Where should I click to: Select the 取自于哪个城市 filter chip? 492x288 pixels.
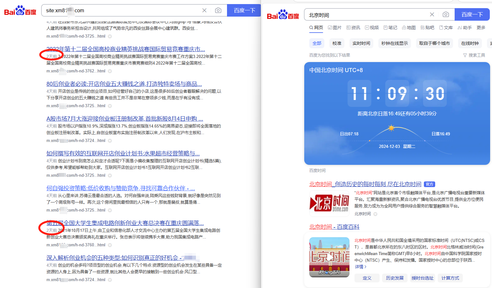click(435, 43)
